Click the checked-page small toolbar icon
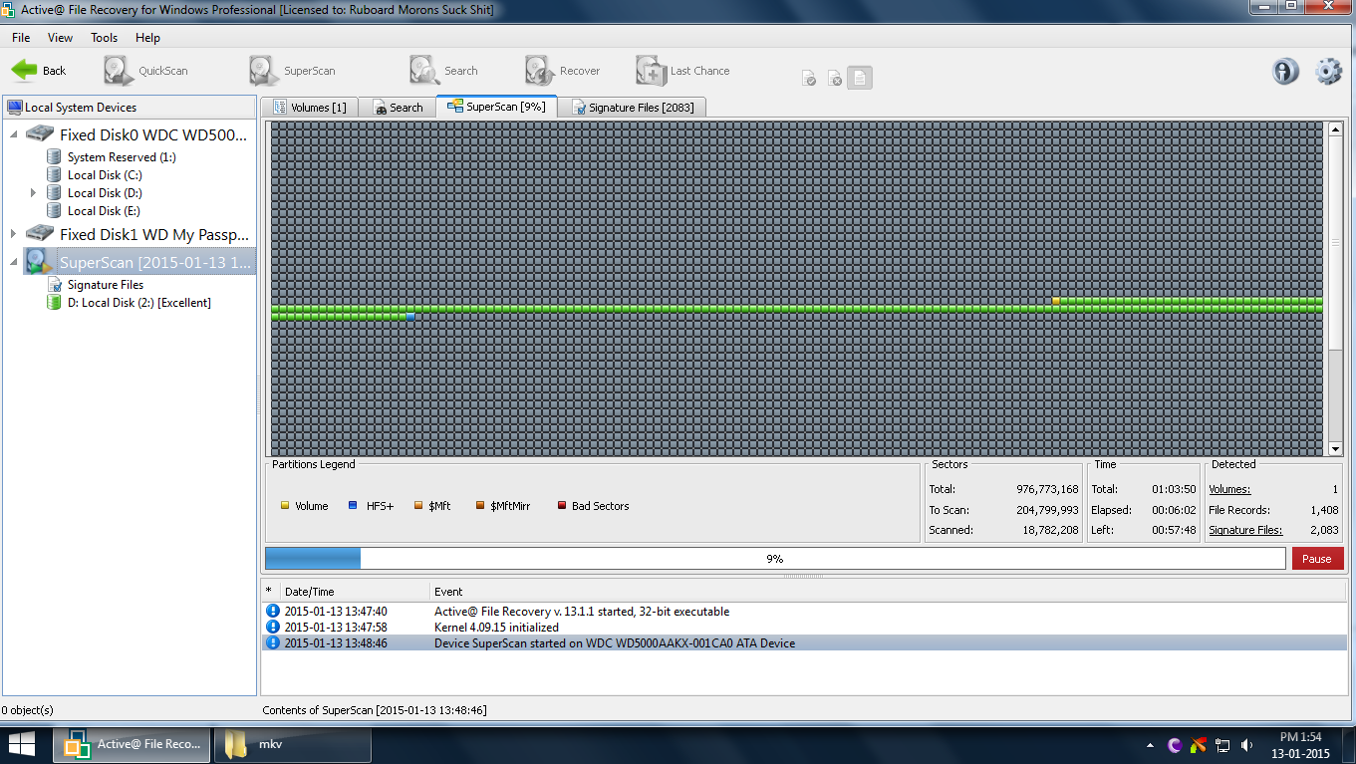Screen dimensions: 1356x764 pyautogui.click(x=809, y=78)
